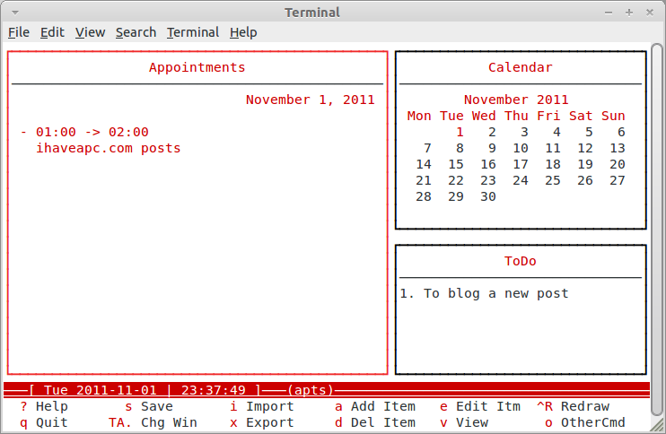
Task: Click the 'Terminal' window title text
Action: tap(312, 13)
